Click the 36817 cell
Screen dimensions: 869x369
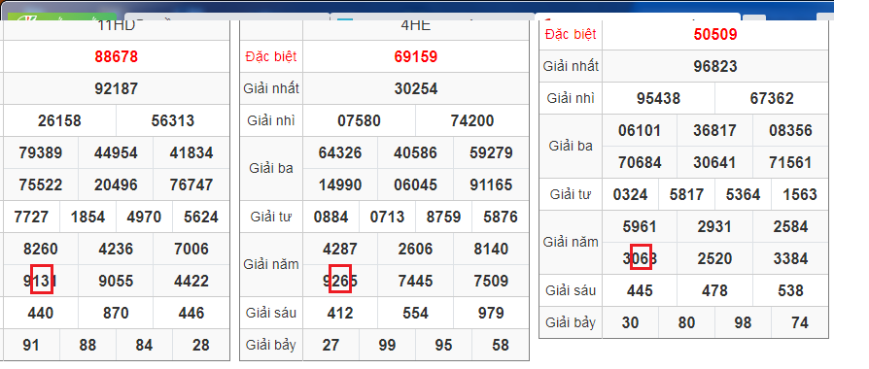point(714,131)
